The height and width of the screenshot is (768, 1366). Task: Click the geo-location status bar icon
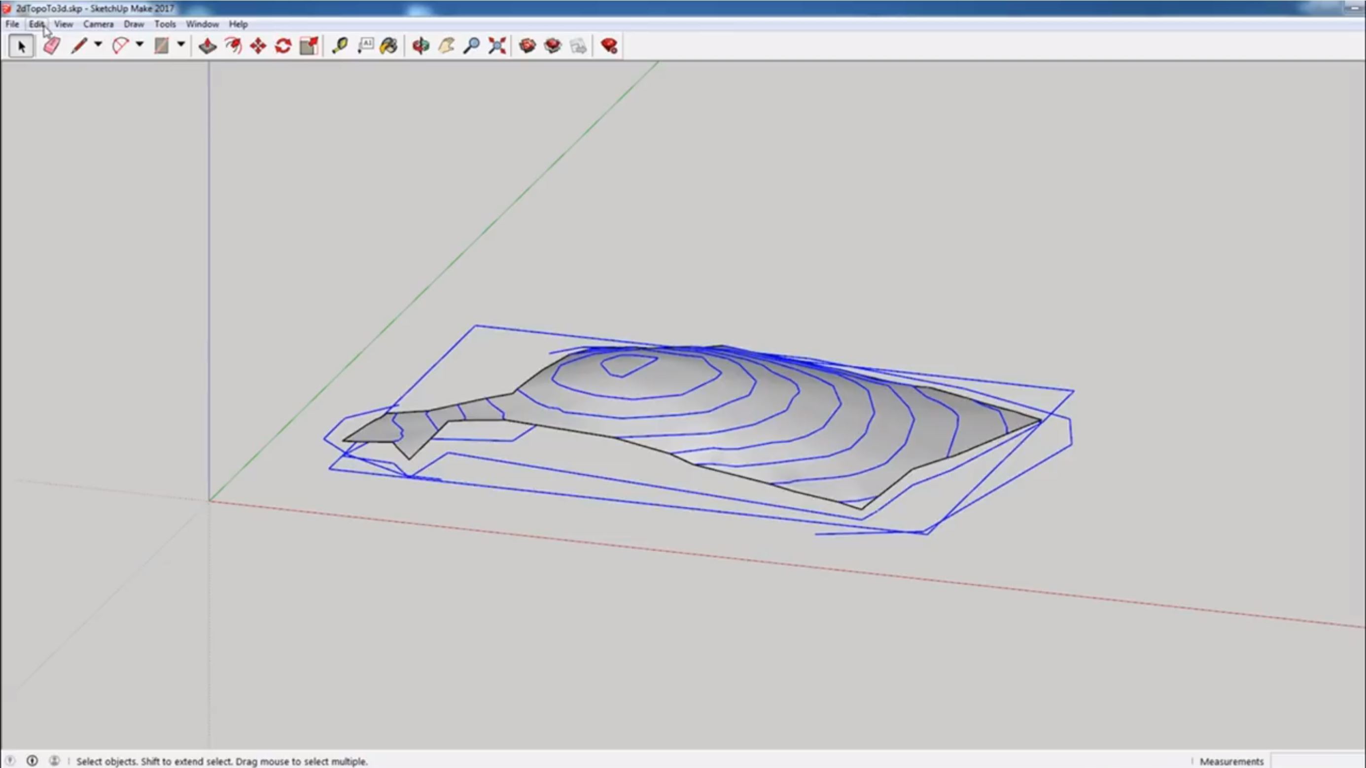[10, 761]
